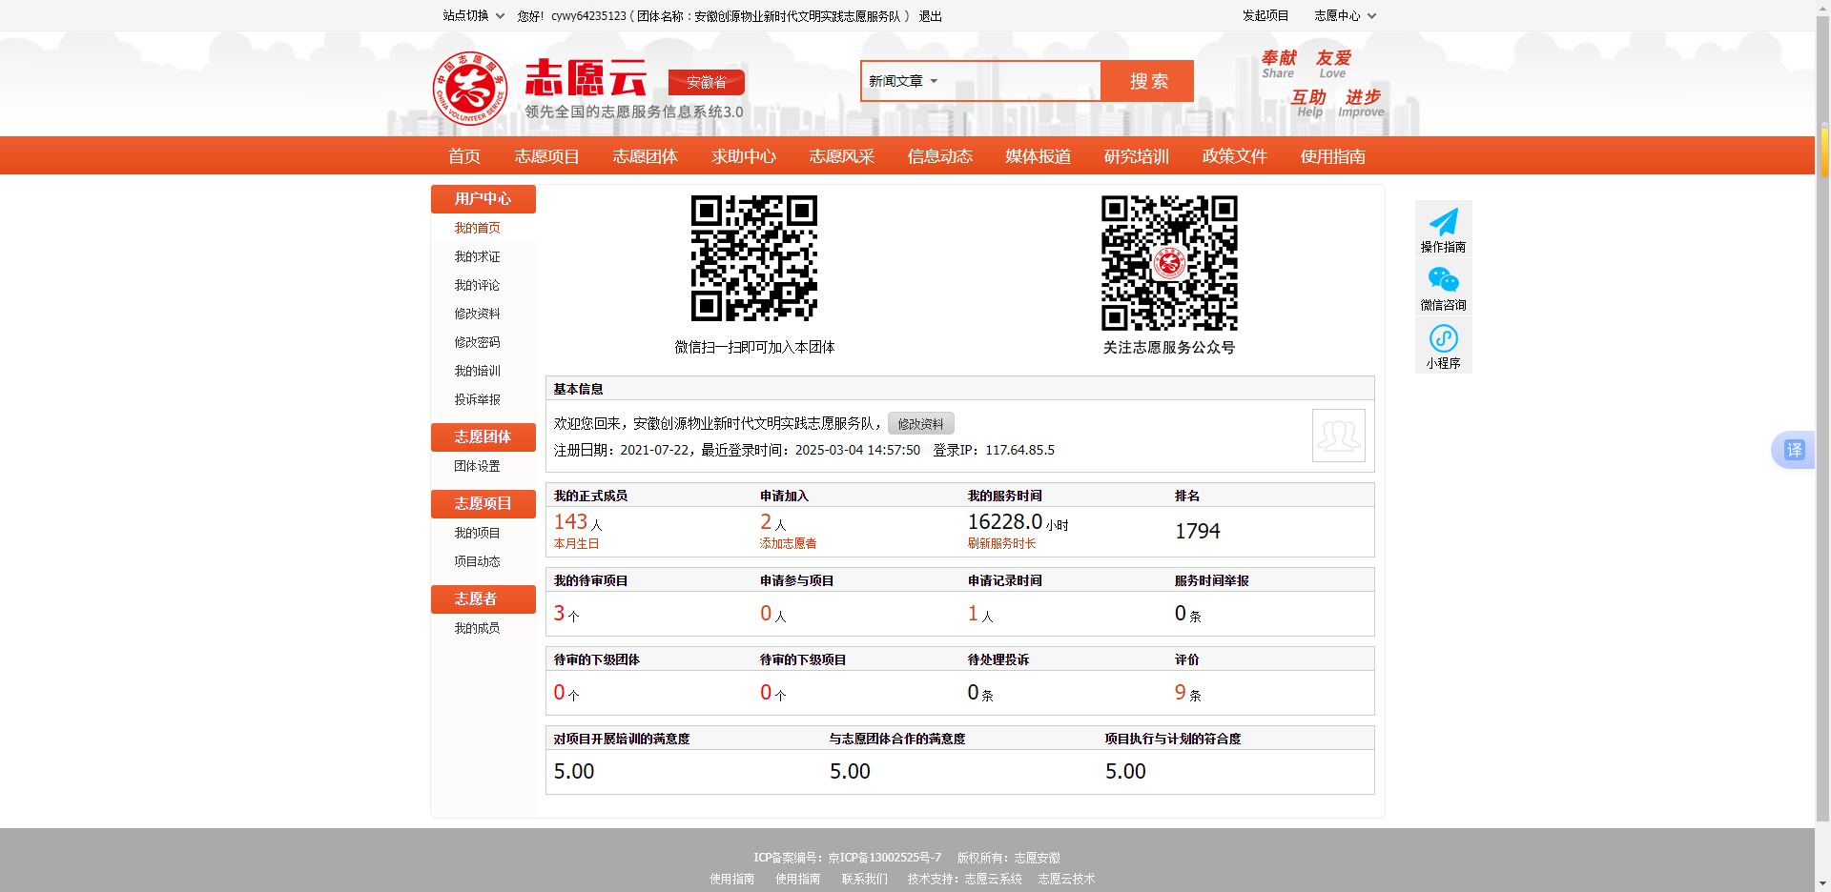Click the user avatar placeholder image
The width and height of the screenshot is (1831, 892).
tap(1338, 436)
